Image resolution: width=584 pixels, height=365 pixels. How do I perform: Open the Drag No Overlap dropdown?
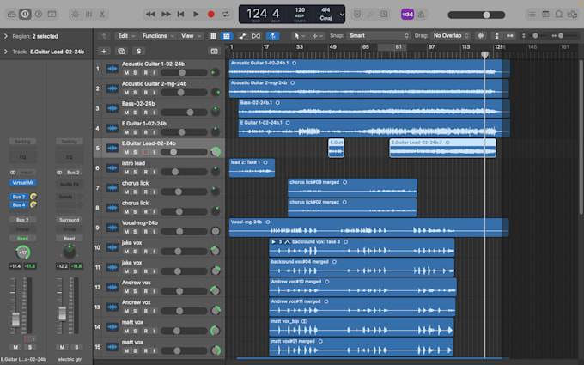click(450, 36)
